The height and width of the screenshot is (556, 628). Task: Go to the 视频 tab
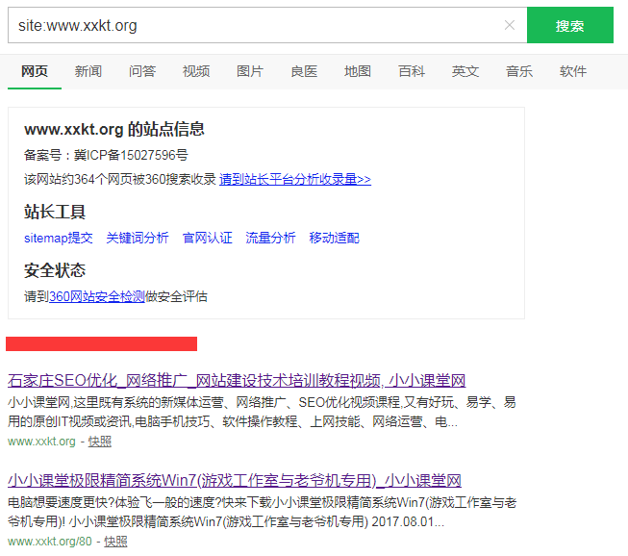coord(196,71)
